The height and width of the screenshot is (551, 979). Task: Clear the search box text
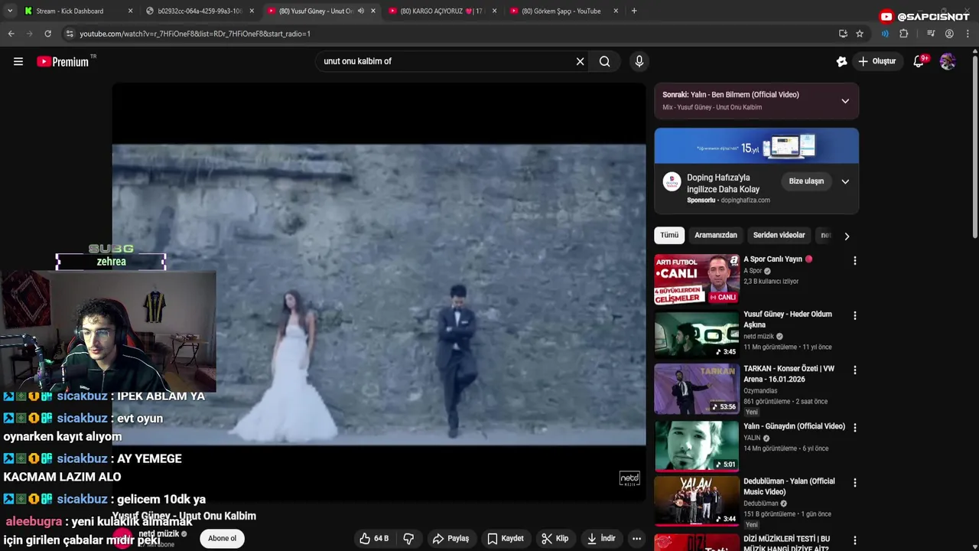(x=580, y=61)
